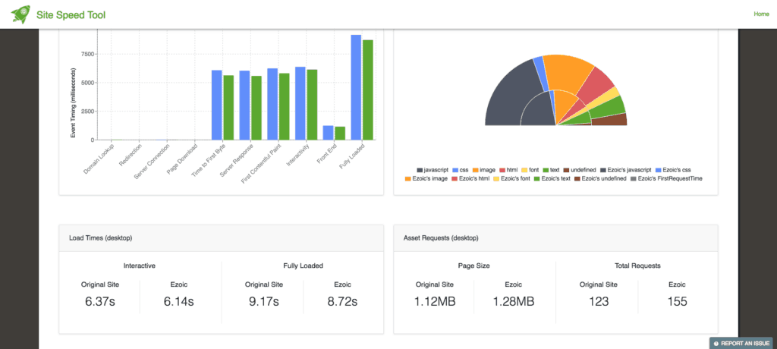
Task: Click the 123 original total requests value
Action: pyautogui.click(x=598, y=301)
